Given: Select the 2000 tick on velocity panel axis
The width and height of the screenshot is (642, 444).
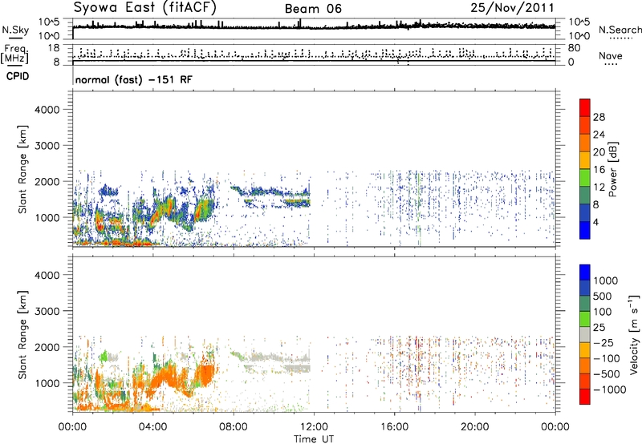Looking at the screenshot, I should point(47,347).
